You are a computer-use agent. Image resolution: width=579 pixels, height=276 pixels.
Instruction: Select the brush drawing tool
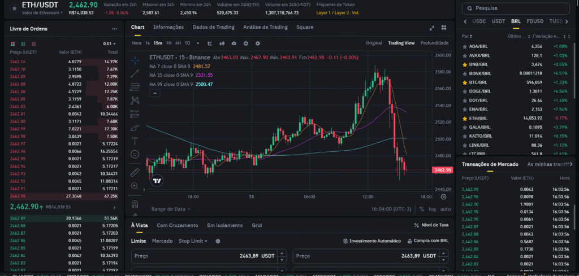(x=135, y=128)
